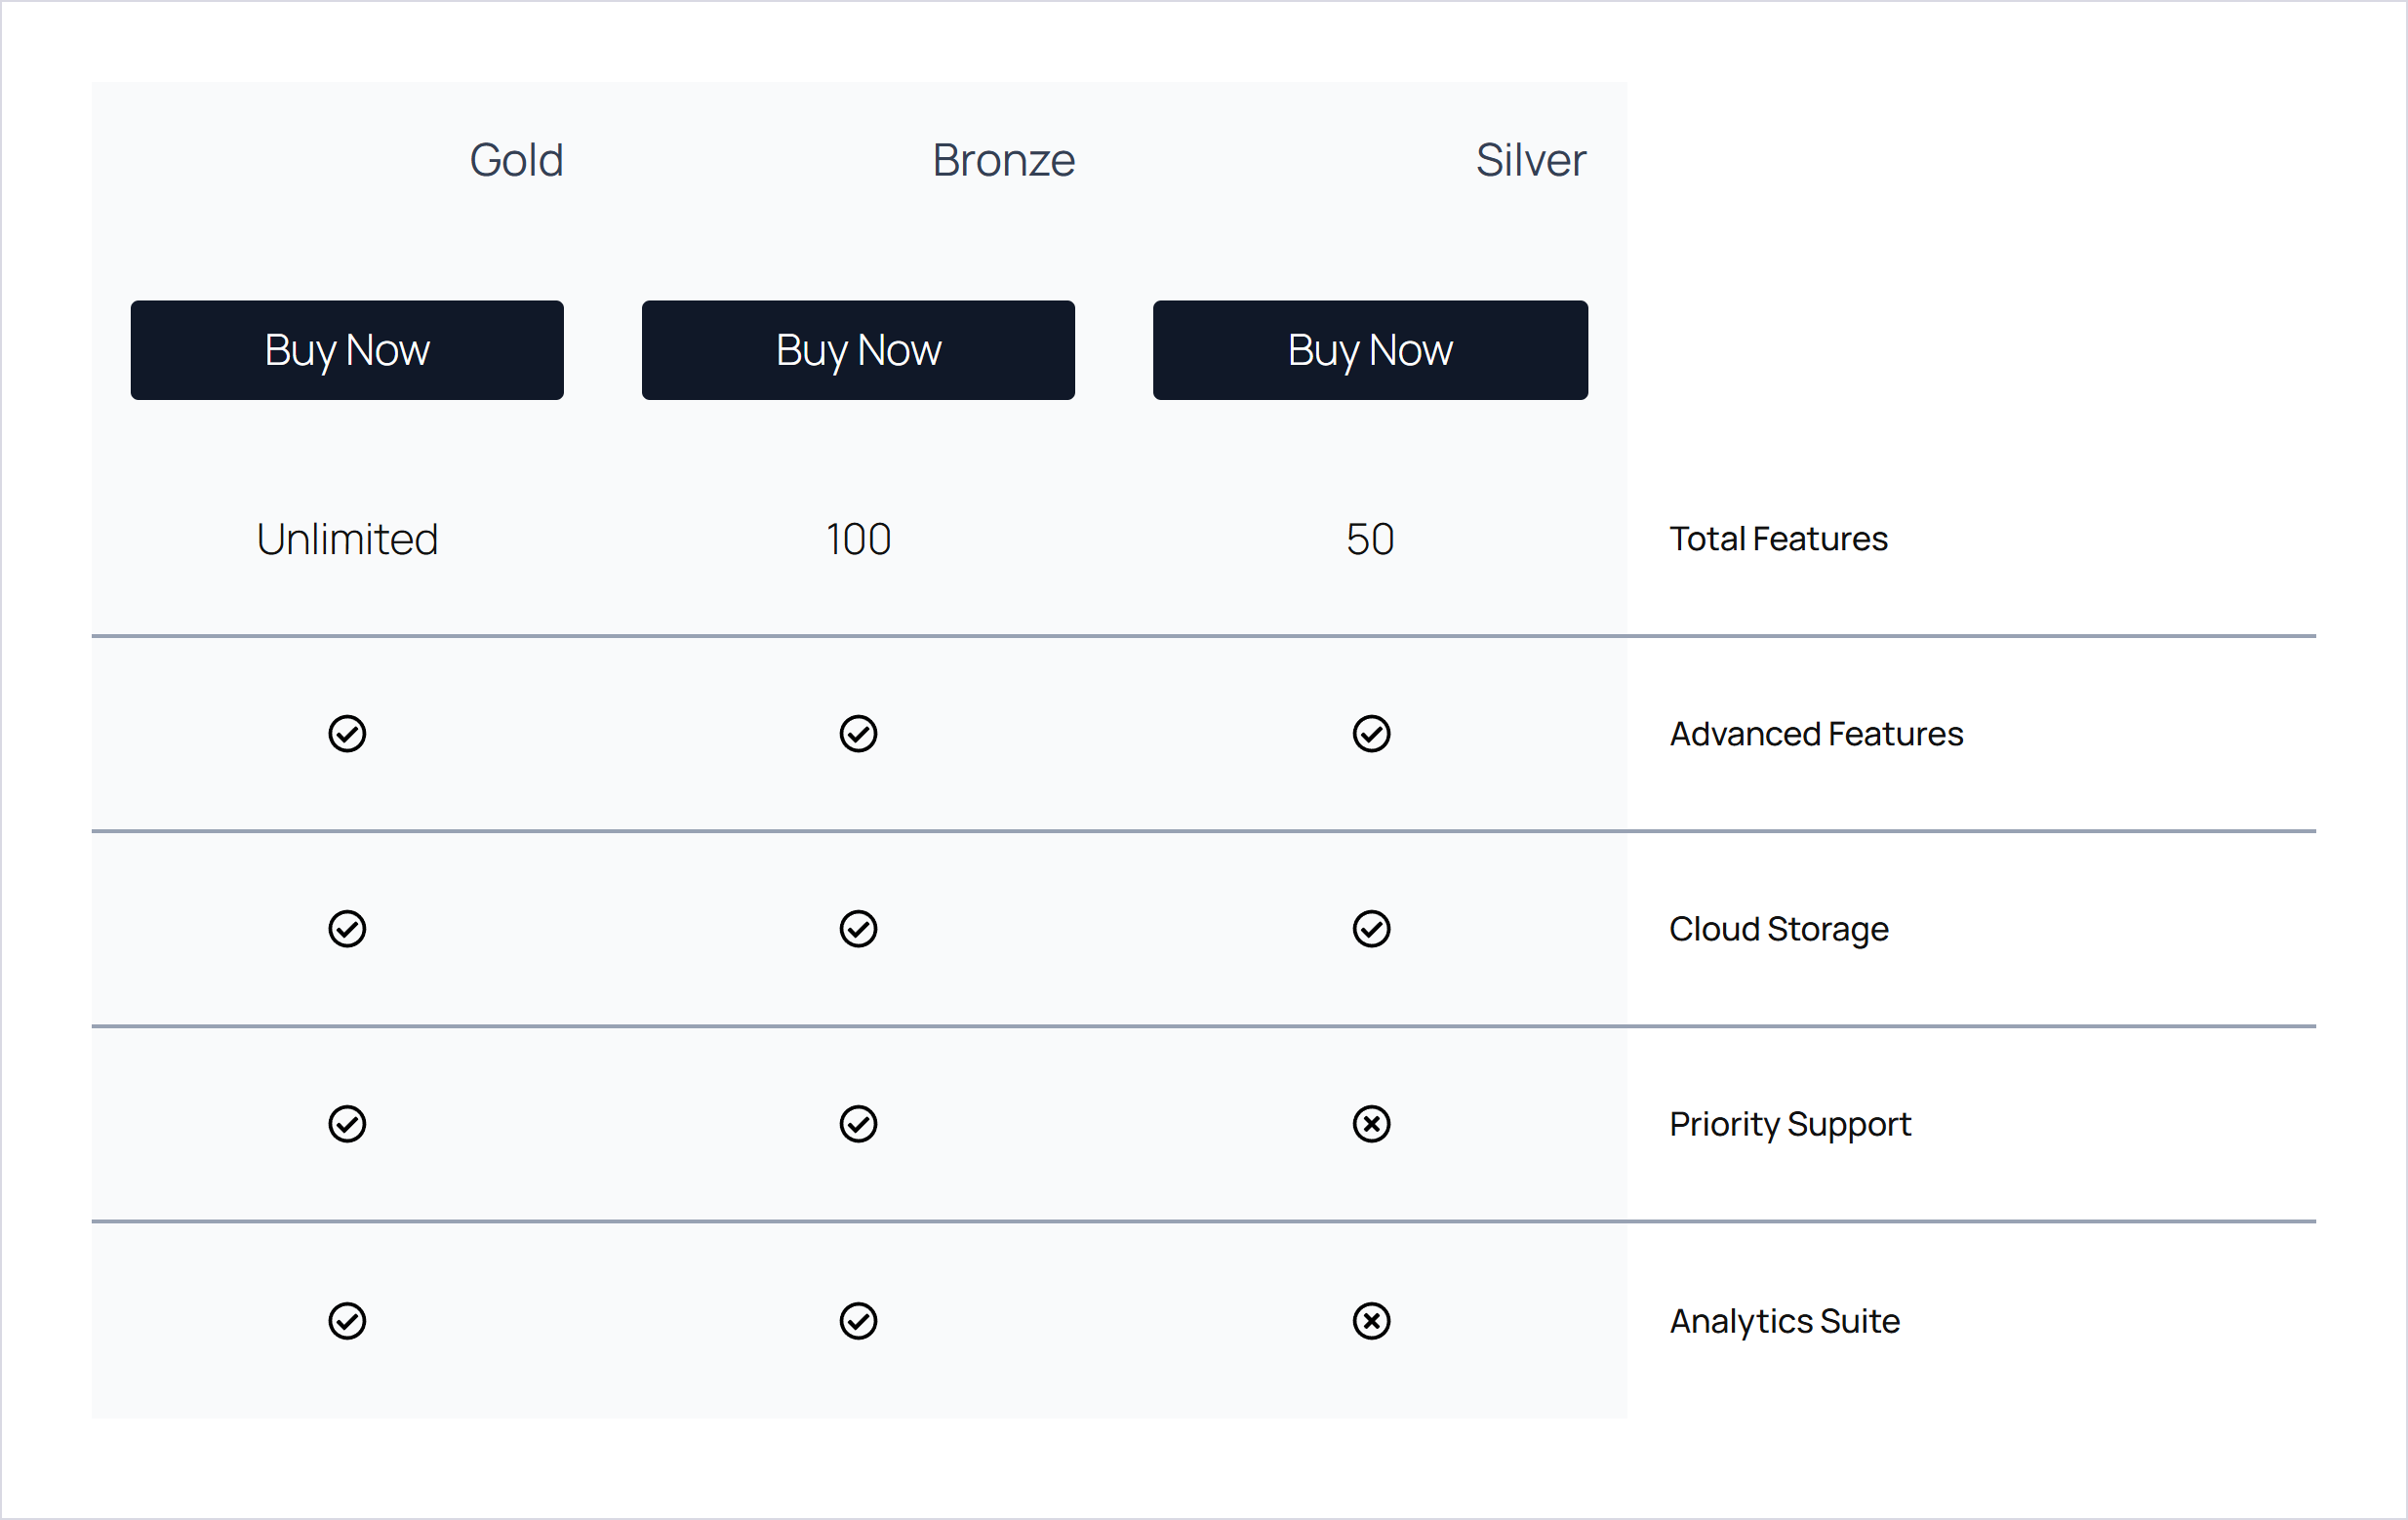Click the Advanced Features row label

point(1816,734)
